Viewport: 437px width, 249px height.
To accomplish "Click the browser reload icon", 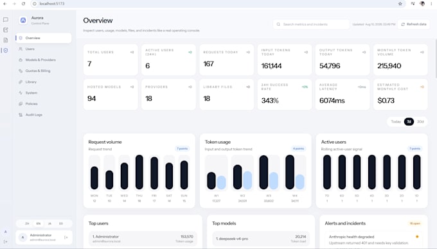I will 23,4.
